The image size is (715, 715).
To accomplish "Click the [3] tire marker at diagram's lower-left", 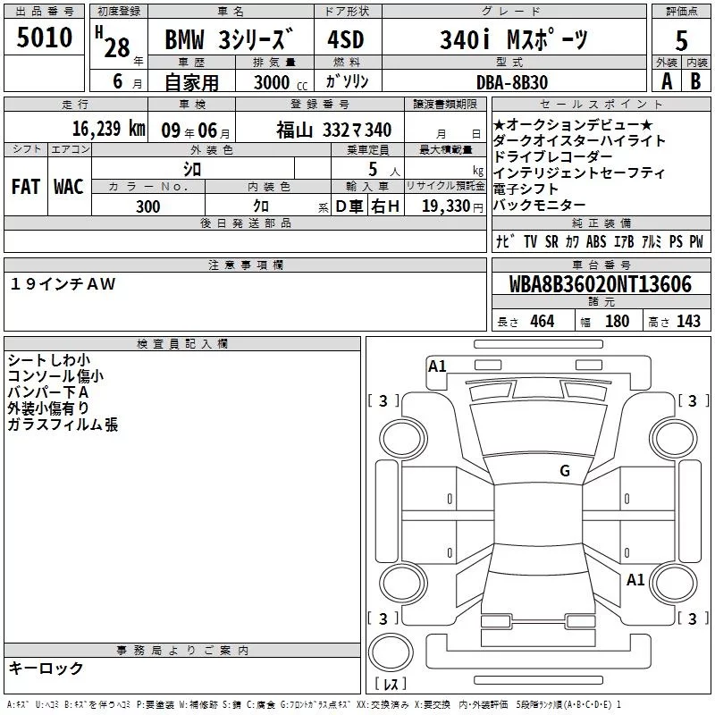I will pos(383,618).
